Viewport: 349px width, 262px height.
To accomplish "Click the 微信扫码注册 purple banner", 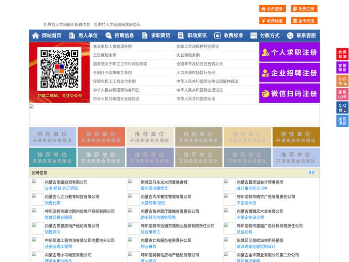I will pyautogui.click(x=289, y=93).
